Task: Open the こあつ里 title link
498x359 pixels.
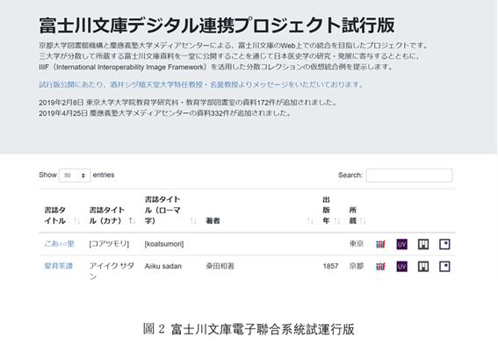Action: 60,244
